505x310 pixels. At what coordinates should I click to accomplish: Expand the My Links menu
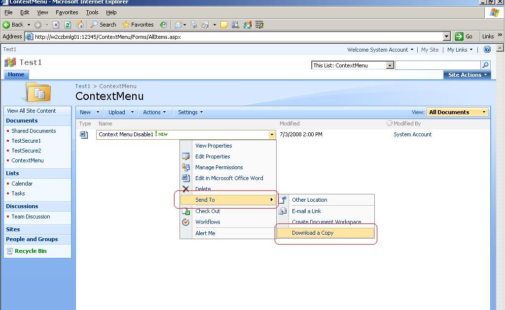coord(460,50)
